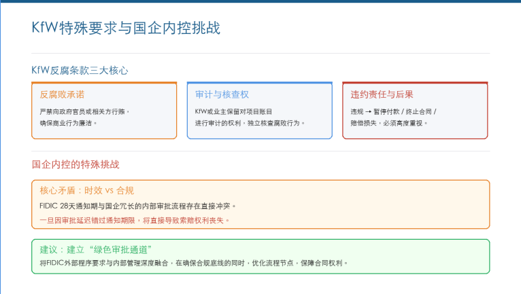Click the card title '审计与核查权'
Image resolution: width=521 pixels, height=294 pixels.
tap(222, 94)
